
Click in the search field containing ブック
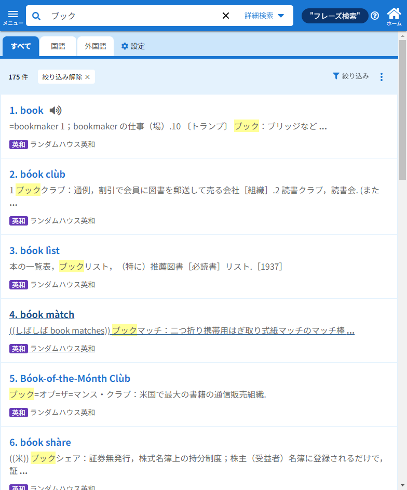coord(130,16)
